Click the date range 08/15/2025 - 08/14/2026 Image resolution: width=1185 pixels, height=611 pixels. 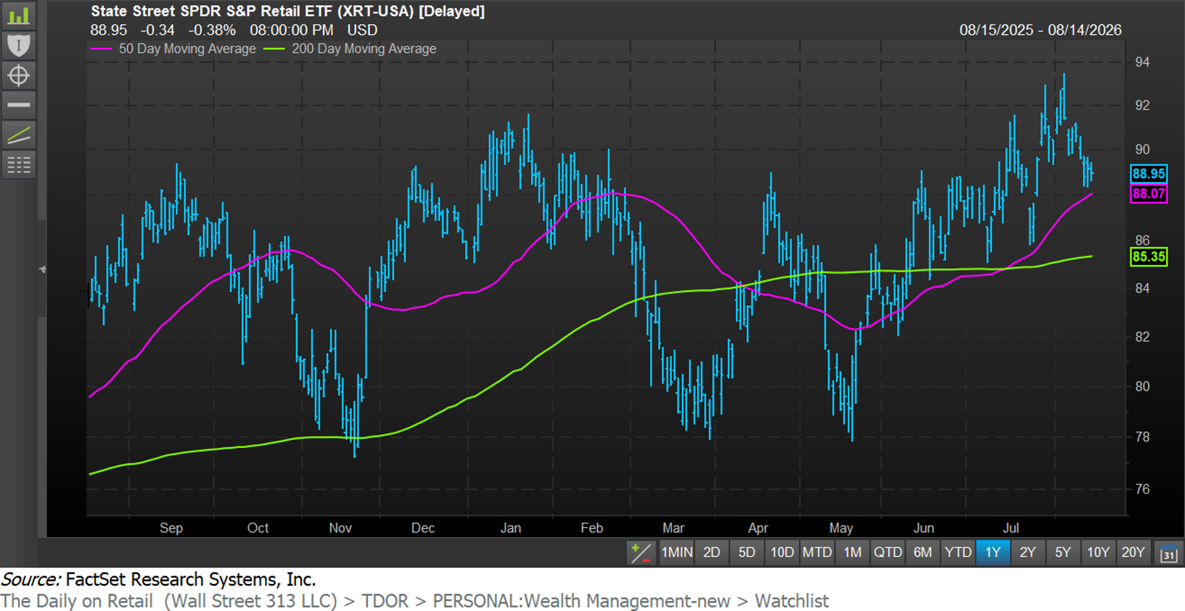tap(1040, 30)
